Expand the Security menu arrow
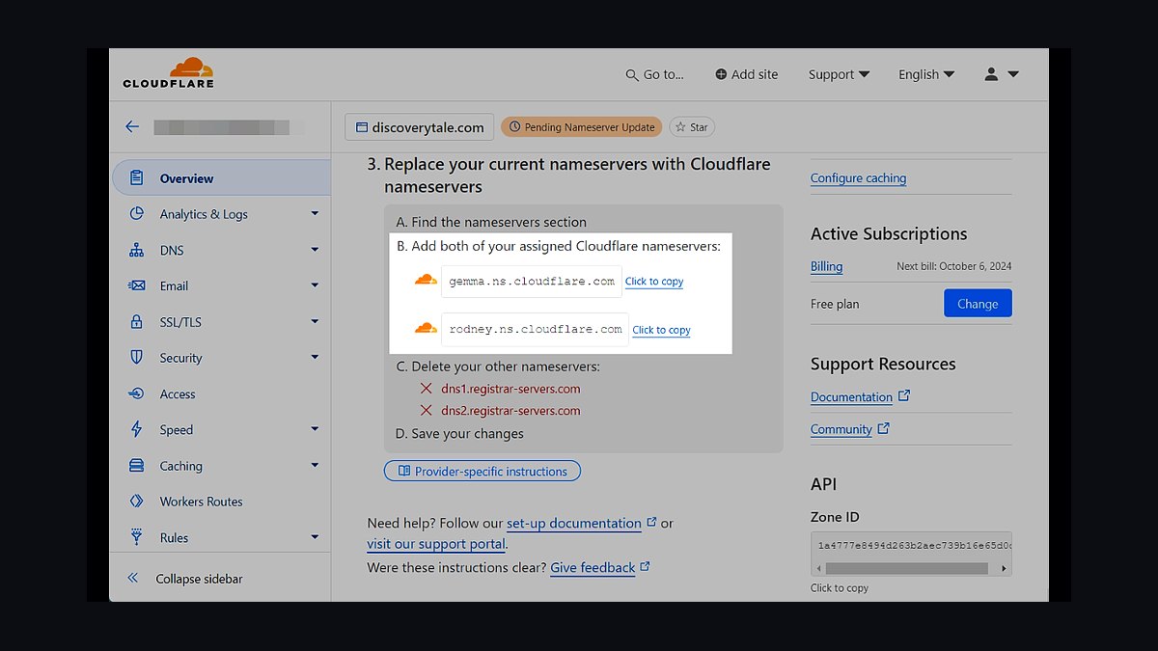This screenshot has width=1158, height=651. pyautogui.click(x=315, y=358)
